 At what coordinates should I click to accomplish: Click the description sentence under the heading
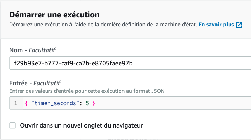tap(103, 25)
